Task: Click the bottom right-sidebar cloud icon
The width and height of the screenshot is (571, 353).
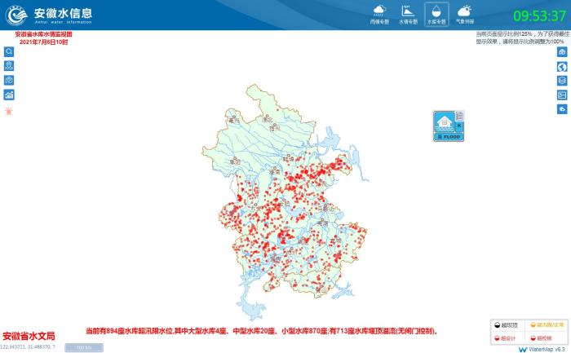Action: (x=562, y=109)
